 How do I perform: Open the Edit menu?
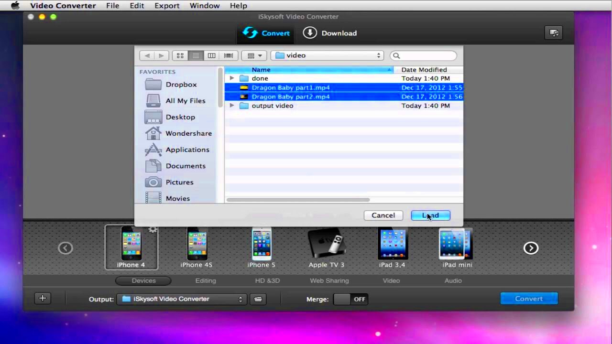(137, 6)
